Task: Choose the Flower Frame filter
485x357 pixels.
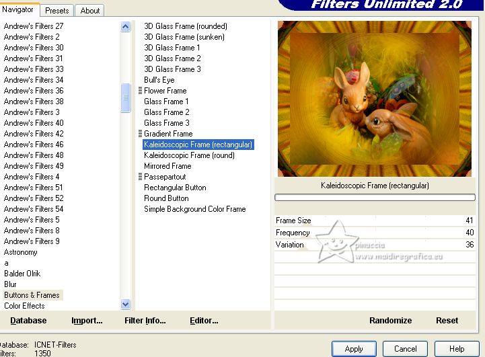Action: [x=165, y=91]
